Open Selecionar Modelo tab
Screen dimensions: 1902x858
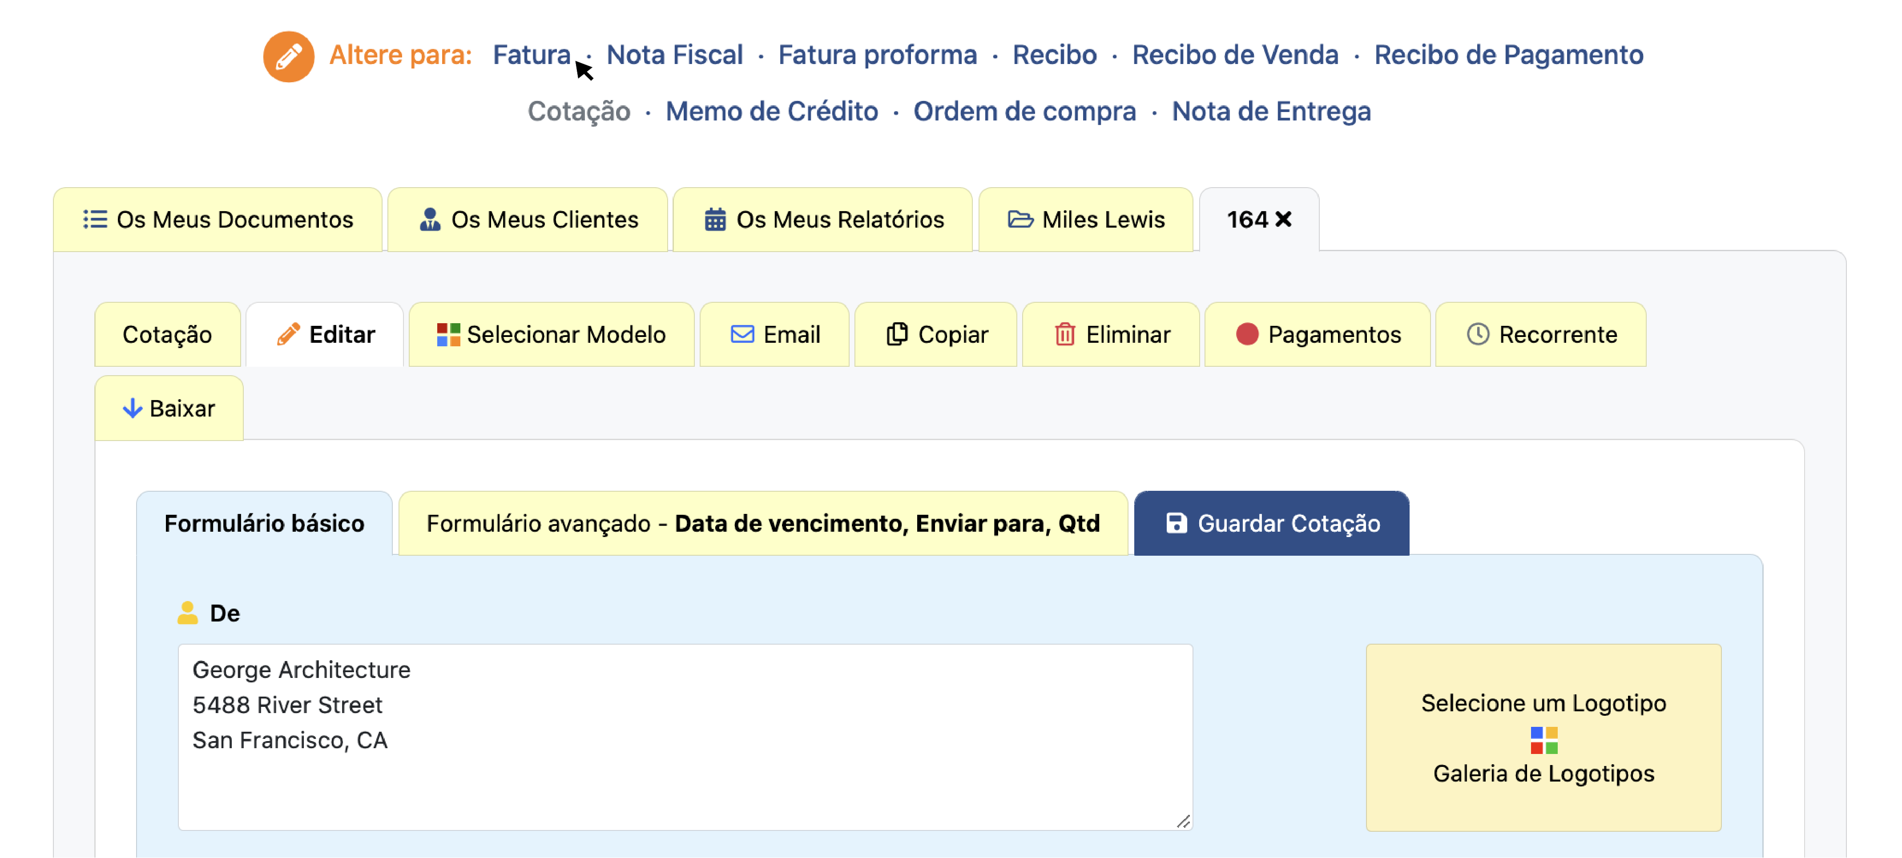pyautogui.click(x=552, y=334)
